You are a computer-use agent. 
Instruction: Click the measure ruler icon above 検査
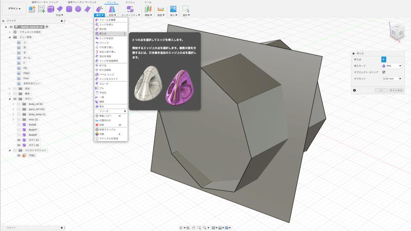[161, 9]
